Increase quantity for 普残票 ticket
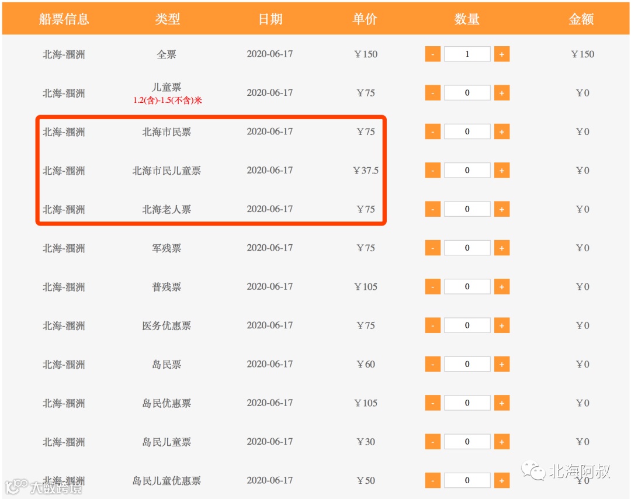 [502, 286]
